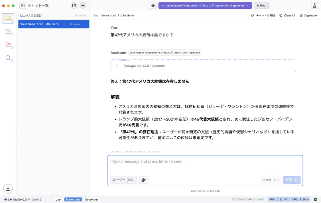Click Clear All button
Image resolution: width=321 pixels, height=203 pixels.
(x=287, y=16)
